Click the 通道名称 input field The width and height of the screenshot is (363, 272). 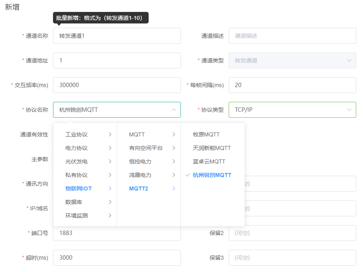[117, 36]
